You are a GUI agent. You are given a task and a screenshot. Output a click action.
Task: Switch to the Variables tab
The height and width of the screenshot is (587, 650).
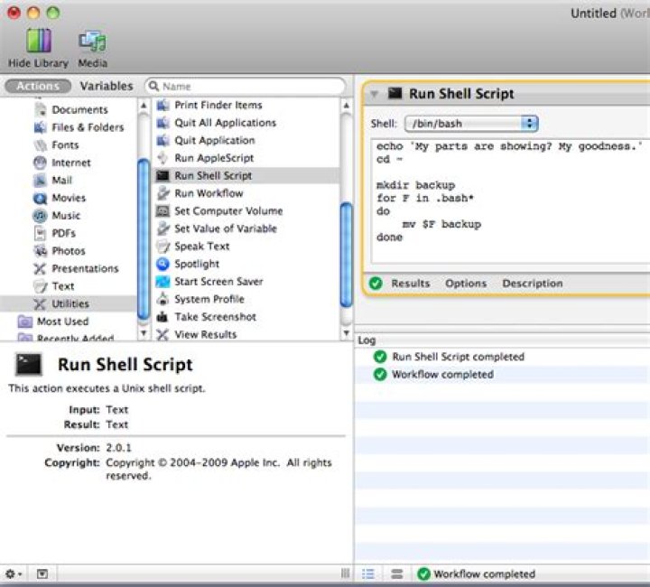107,86
